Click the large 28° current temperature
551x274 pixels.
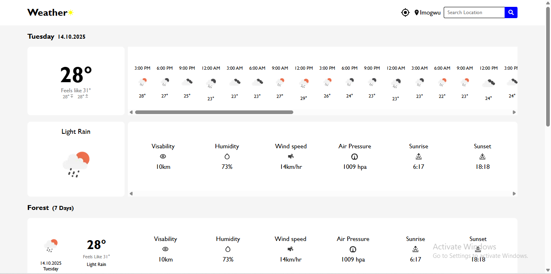(x=76, y=75)
